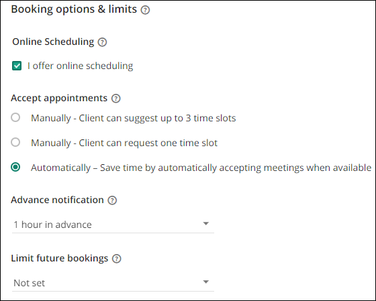Click the Manually suggest up to 3 time slots text
This screenshot has width=376, height=301.
click(134, 118)
